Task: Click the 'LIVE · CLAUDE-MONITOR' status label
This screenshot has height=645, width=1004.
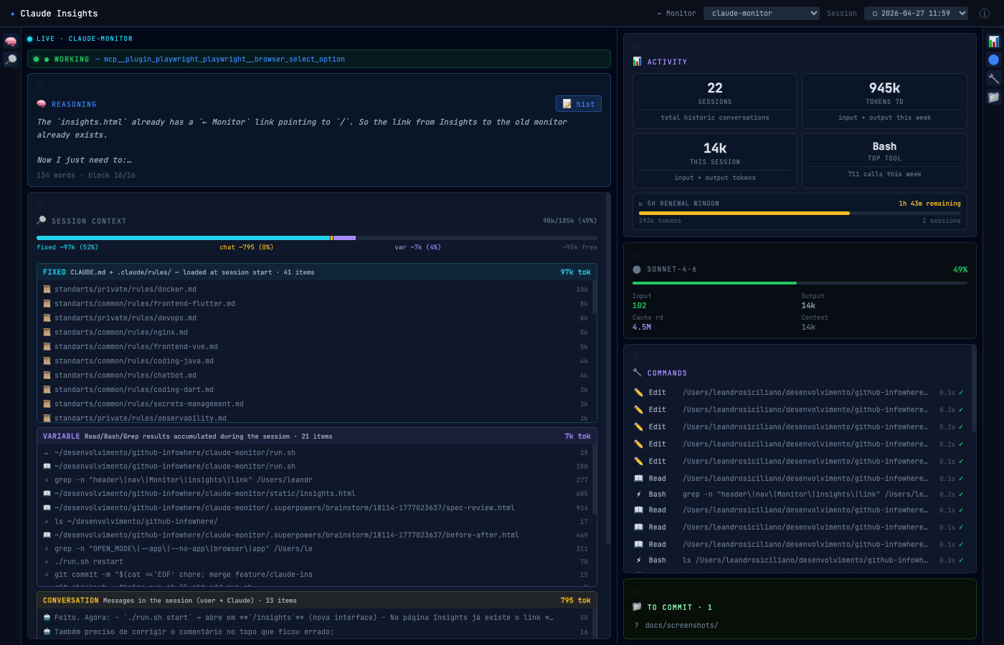Action: 85,39
